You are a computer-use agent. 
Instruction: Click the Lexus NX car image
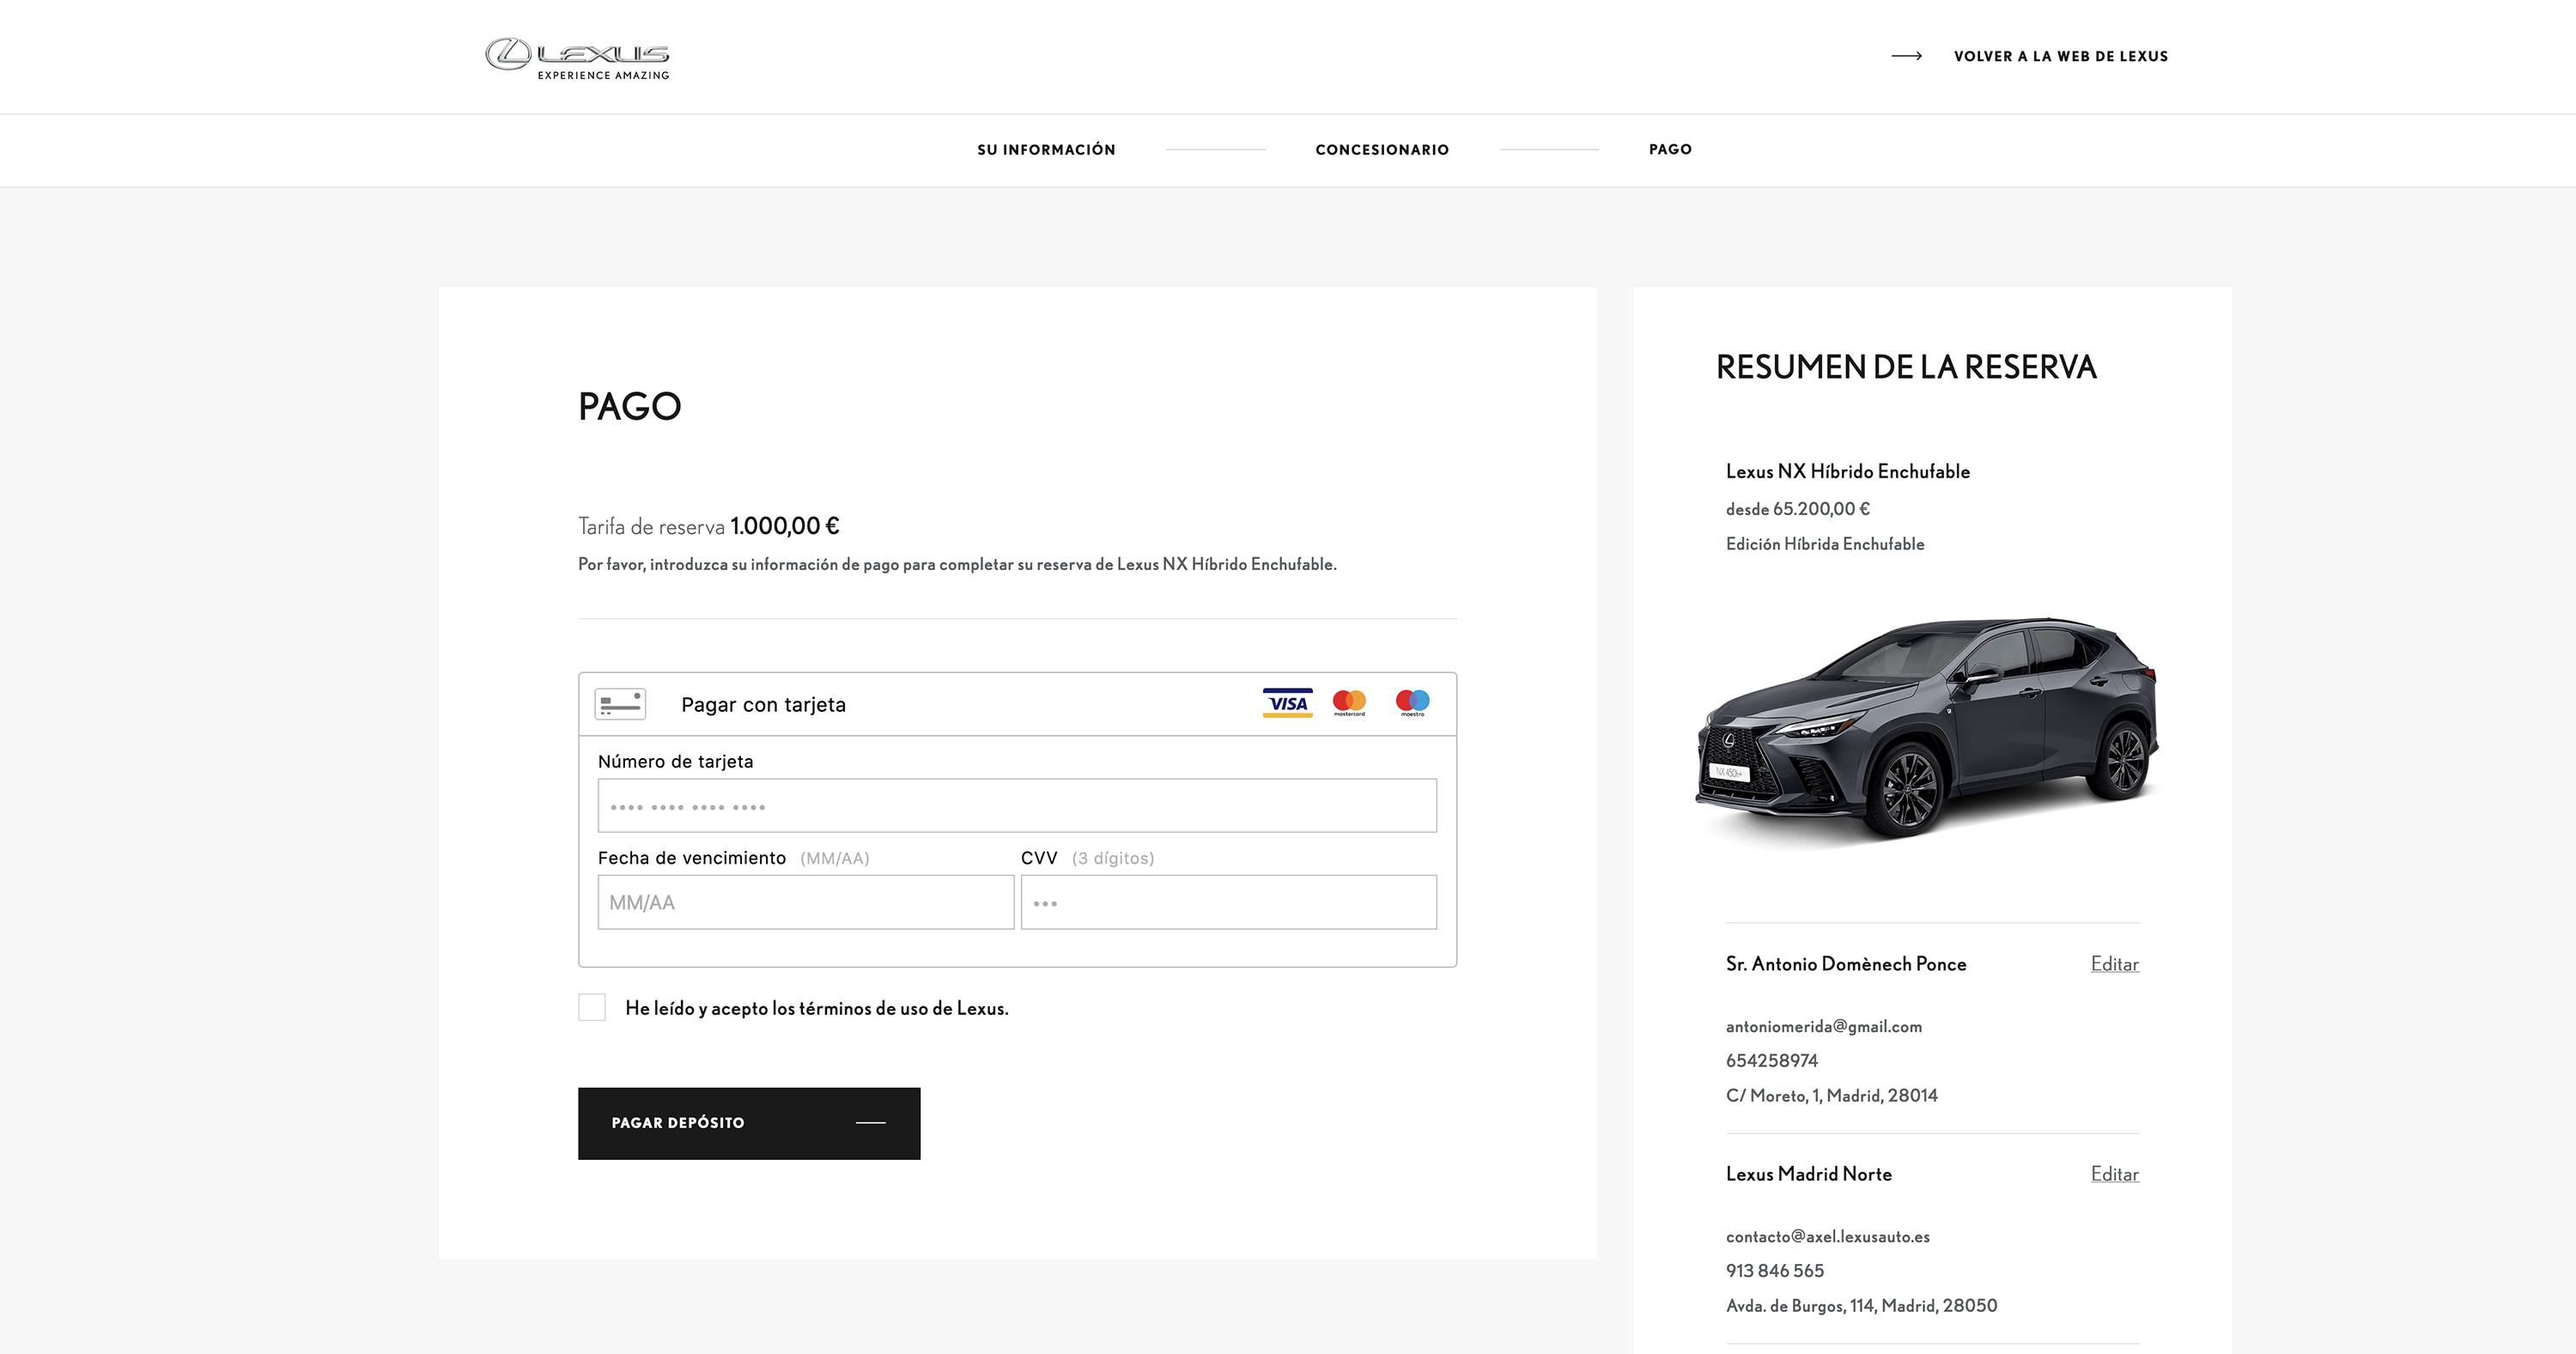pyautogui.click(x=1928, y=728)
